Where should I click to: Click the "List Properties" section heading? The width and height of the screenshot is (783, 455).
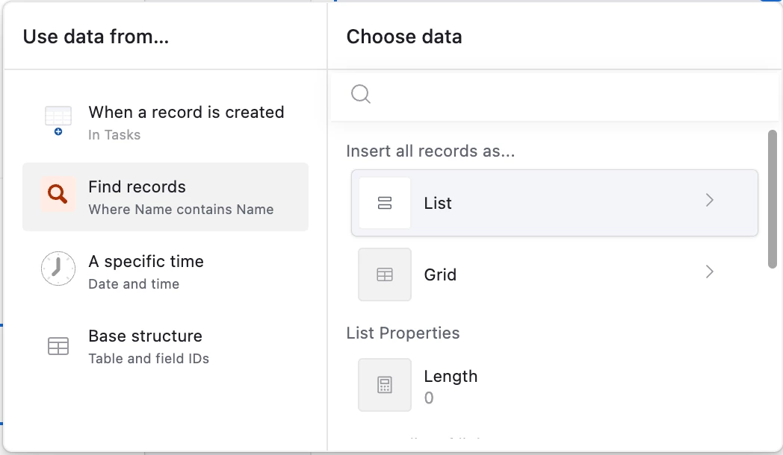[403, 333]
